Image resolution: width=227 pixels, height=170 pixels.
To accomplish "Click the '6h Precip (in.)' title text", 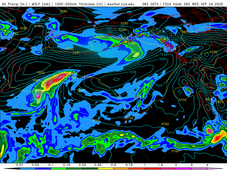I will [14, 4].
